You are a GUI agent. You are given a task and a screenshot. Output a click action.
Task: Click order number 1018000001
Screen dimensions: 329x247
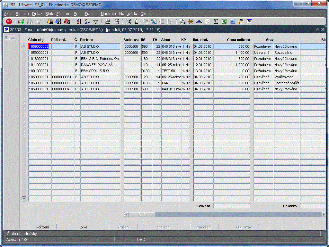(x=40, y=59)
